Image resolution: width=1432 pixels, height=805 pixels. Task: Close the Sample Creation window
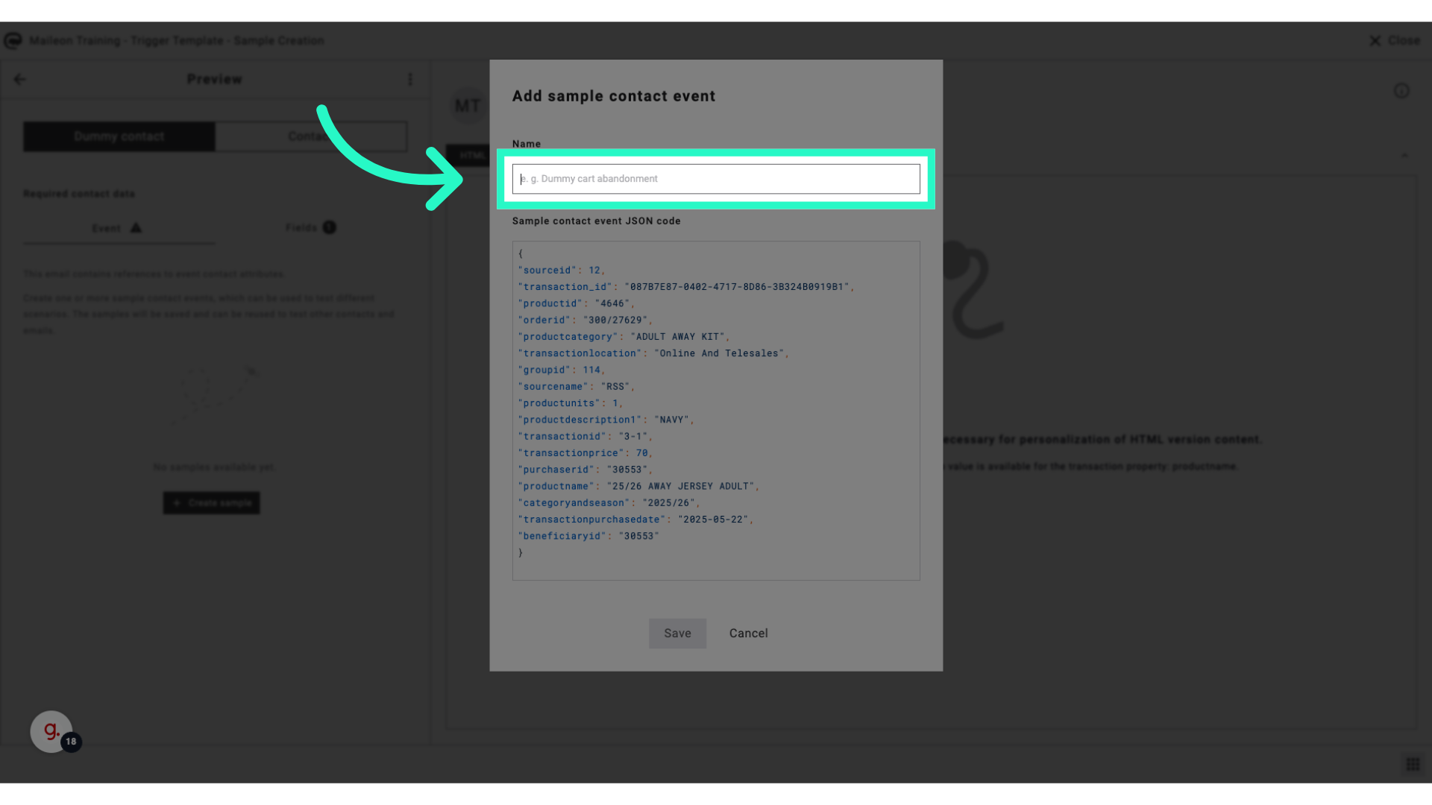coord(1394,40)
